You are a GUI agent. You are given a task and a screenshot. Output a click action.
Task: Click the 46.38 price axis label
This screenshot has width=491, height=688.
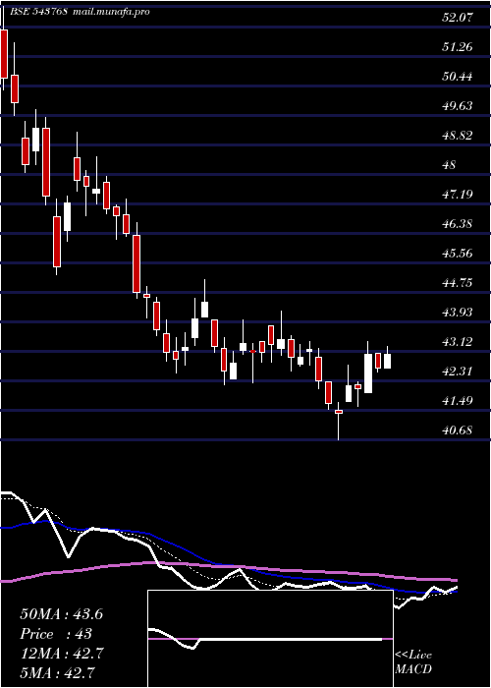(x=458, y=224)
